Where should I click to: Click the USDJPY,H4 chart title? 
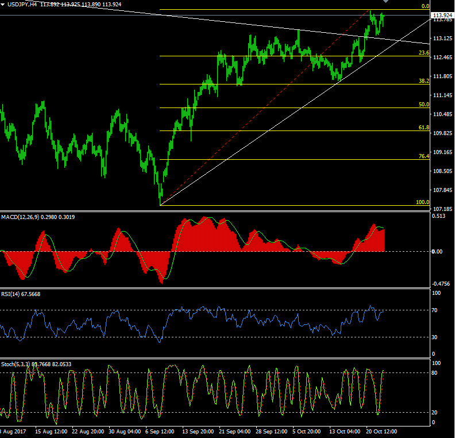coord(22,5)
